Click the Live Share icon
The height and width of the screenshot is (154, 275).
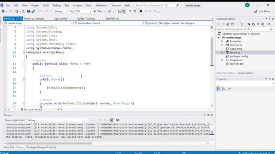(x=256, y=12)
